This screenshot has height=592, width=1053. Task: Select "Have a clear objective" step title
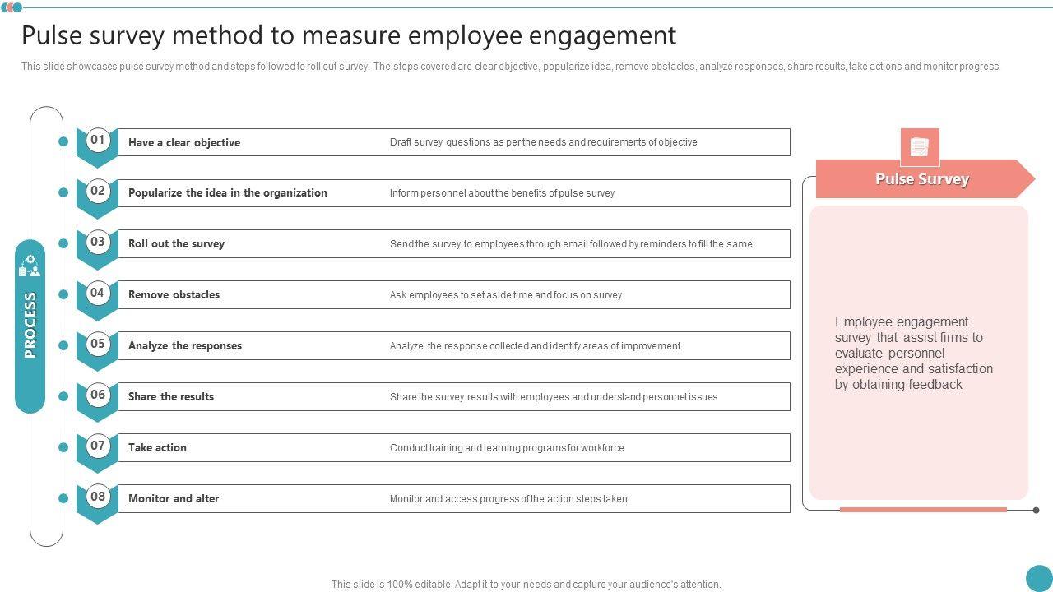coord(184,142)
